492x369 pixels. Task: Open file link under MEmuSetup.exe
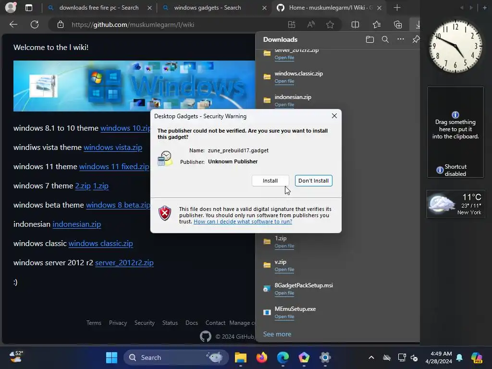284,317
